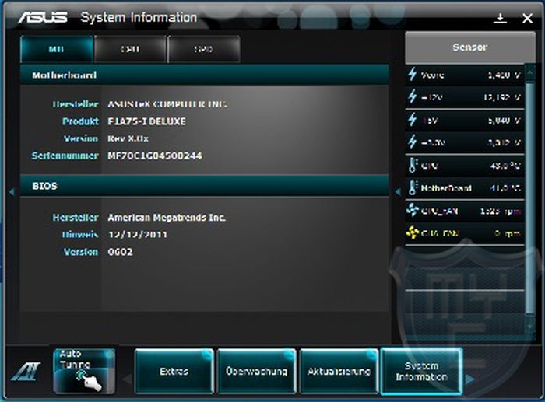
Task: Click the MotherBoard temperature reading value
Action: tap(506, 188)
